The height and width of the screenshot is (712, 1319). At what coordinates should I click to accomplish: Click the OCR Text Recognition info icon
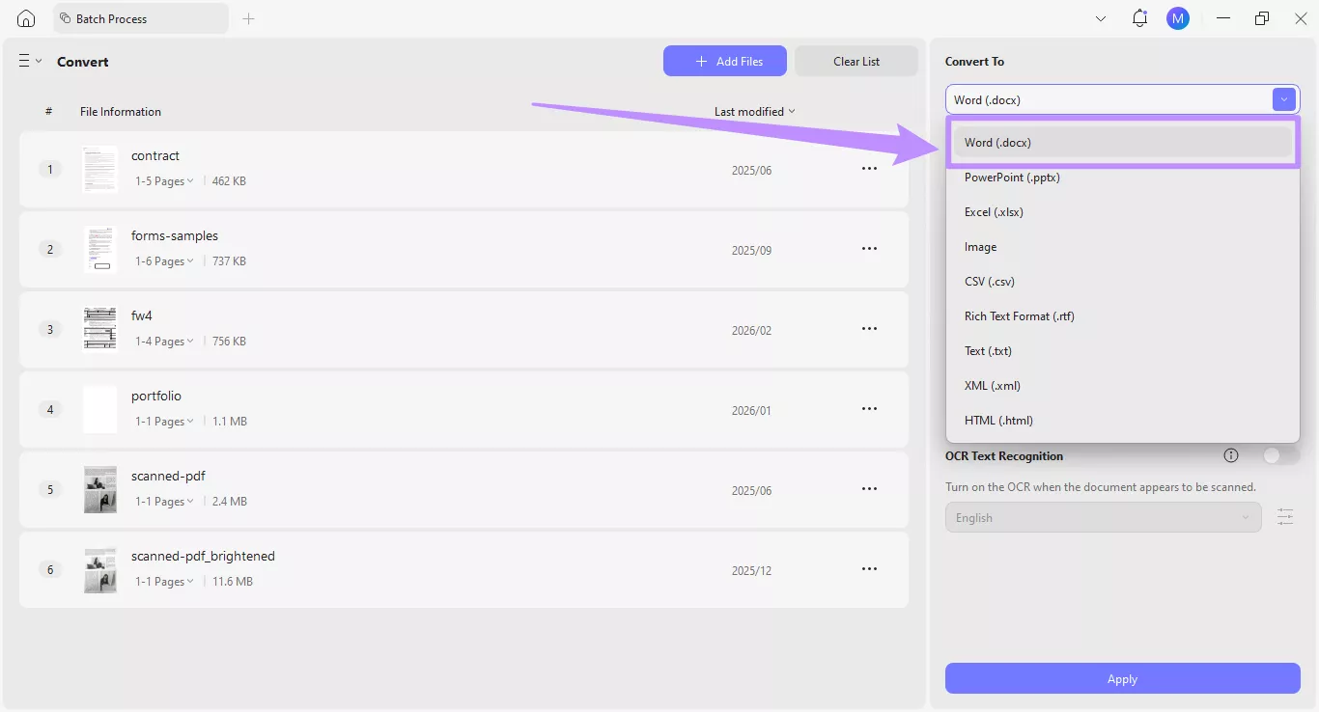pos(1231,454)
